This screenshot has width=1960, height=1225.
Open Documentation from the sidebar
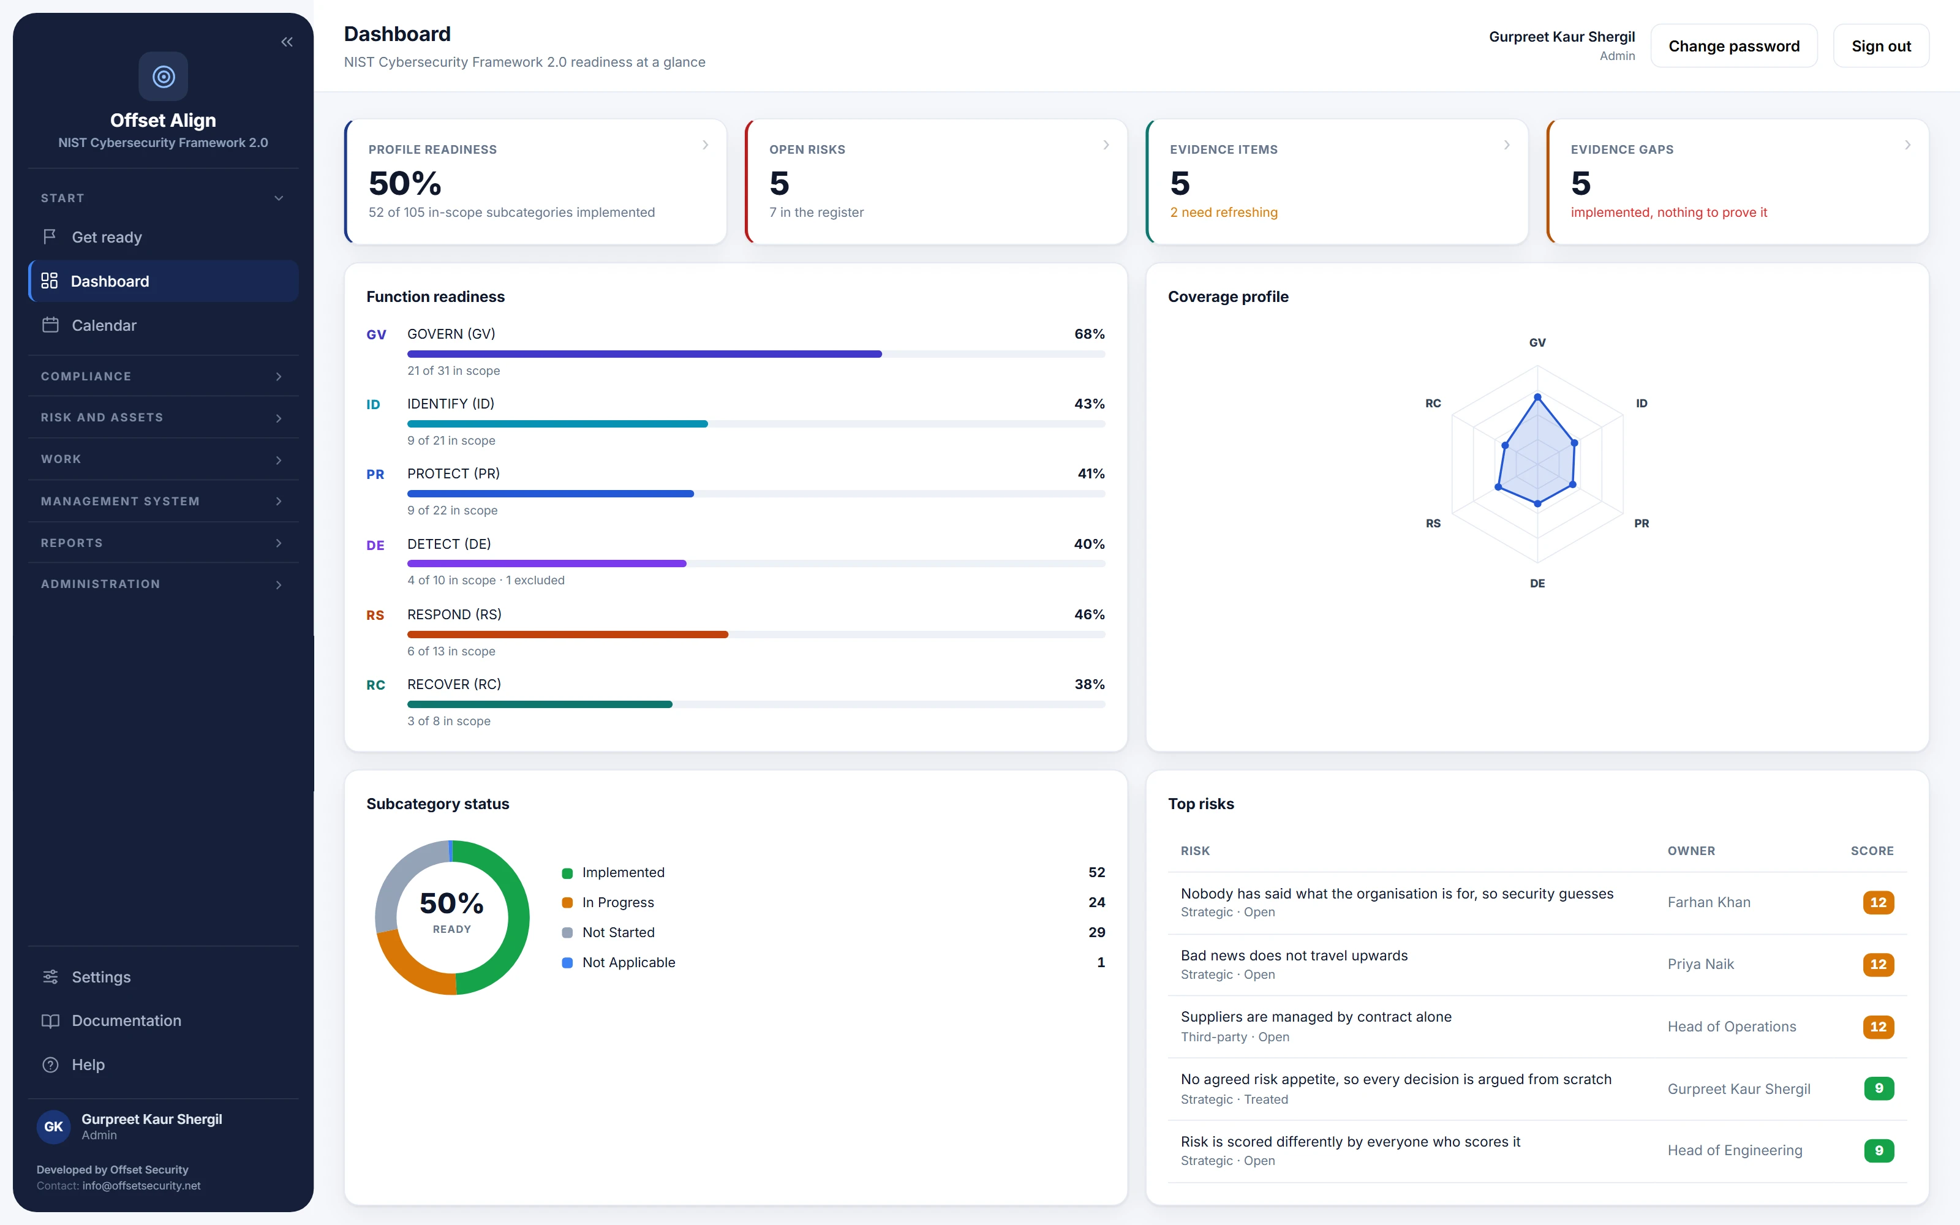163,1021
